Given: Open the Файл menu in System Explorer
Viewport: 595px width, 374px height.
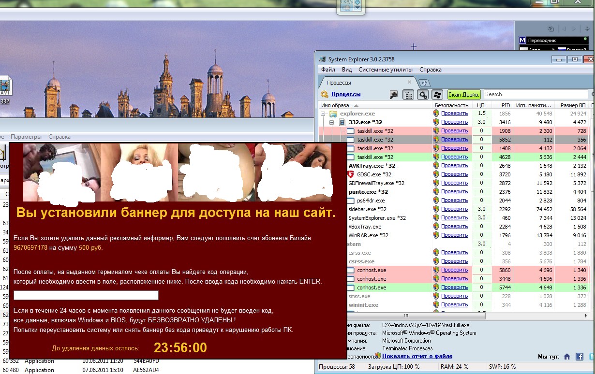Looking at the screenshot, I should coord(328,70).
